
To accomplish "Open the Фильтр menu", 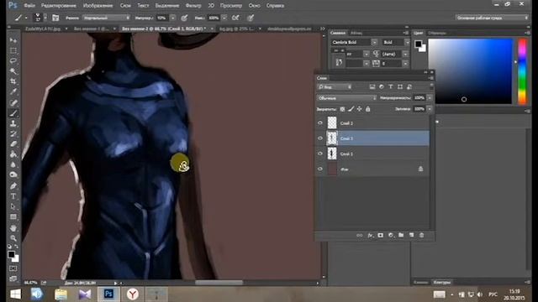I will pos(193,6).
